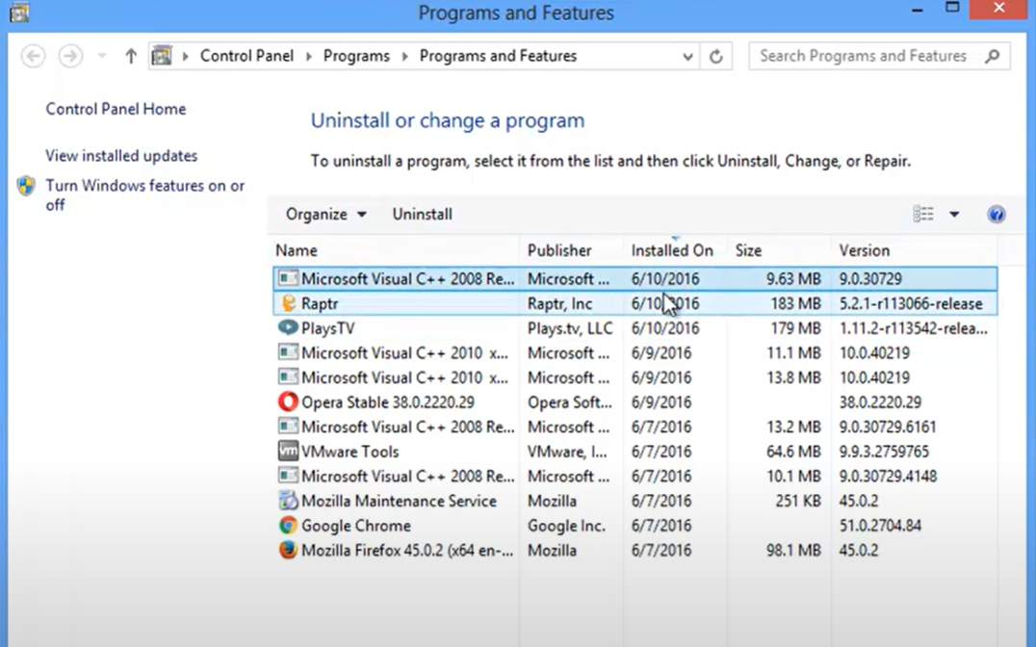
Task: Click the Mozilla Maintenance Service icon
Action: click(288, 501)
